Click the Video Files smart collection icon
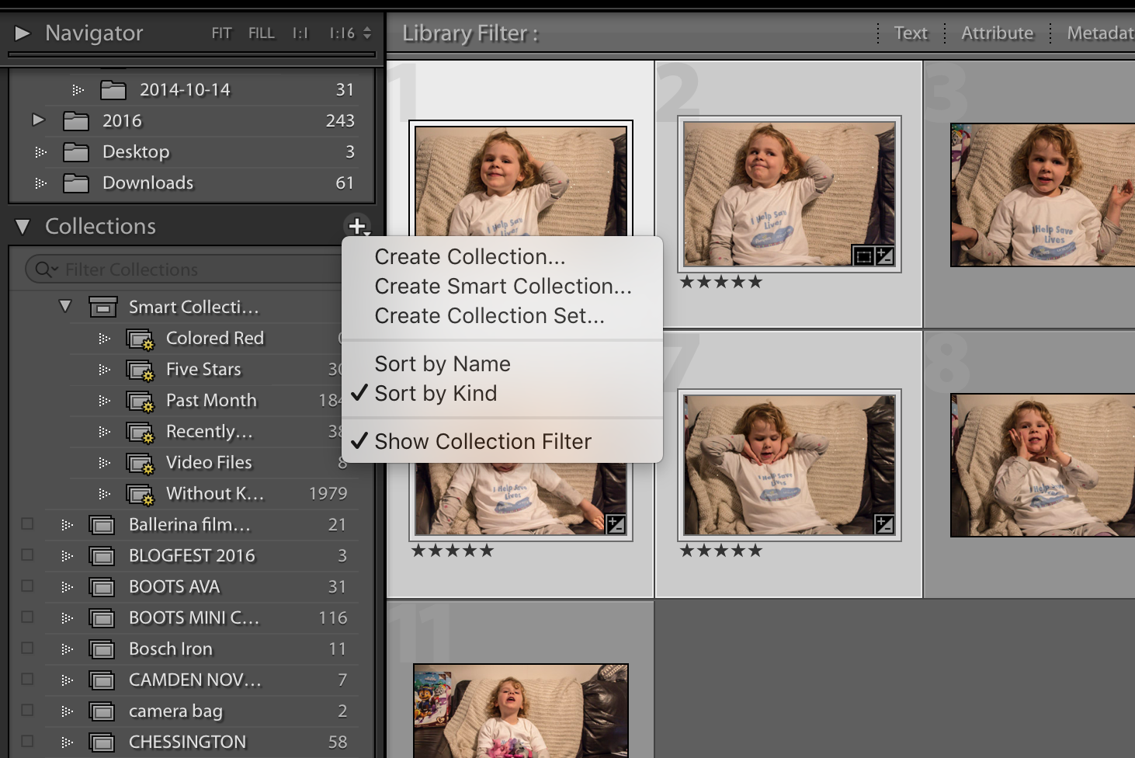 tap(141, 464)
